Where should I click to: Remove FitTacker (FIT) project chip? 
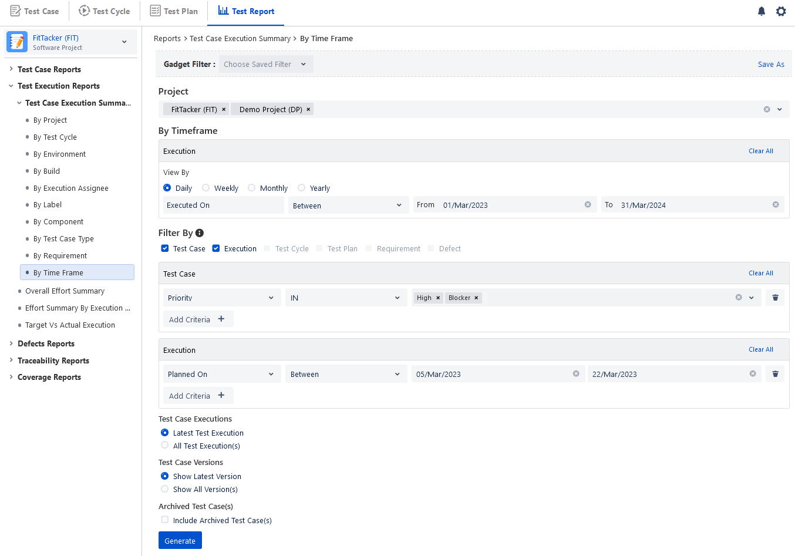(x=224, y=109)
